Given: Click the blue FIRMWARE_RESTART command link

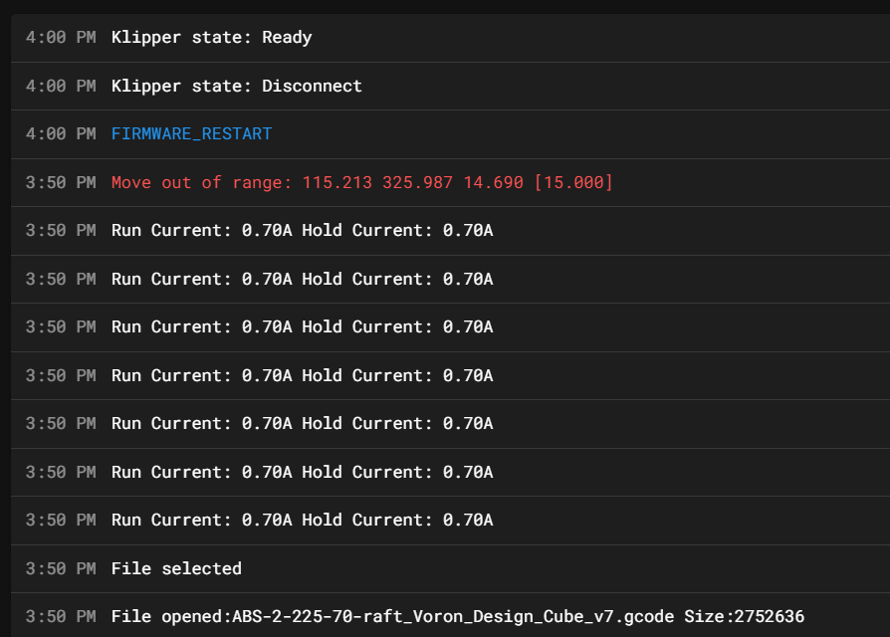Looking at the screenshot, I should tap(191, 133).
